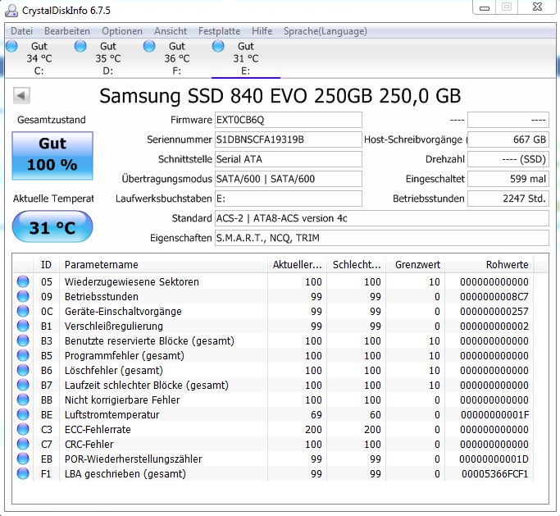Viewport: 560px width, 516px height.
Task: Open the Optionen menu
Action: pyautogui.click(x=122, y=31)
